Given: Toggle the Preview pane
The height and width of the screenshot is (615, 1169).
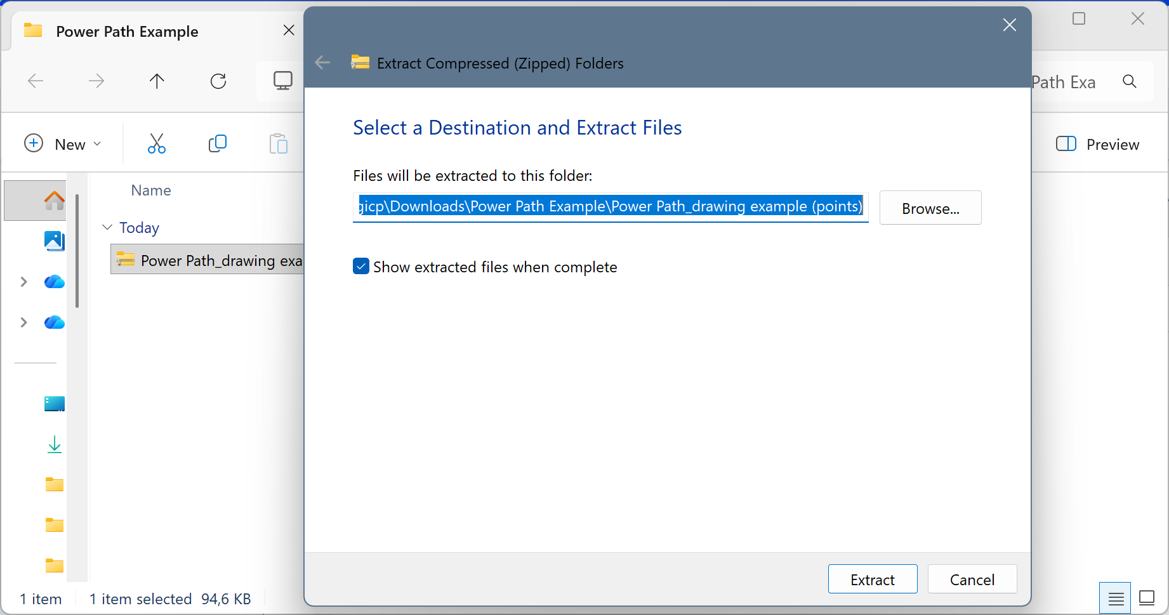Looking at the screenshot, I should click(1097, 144).
